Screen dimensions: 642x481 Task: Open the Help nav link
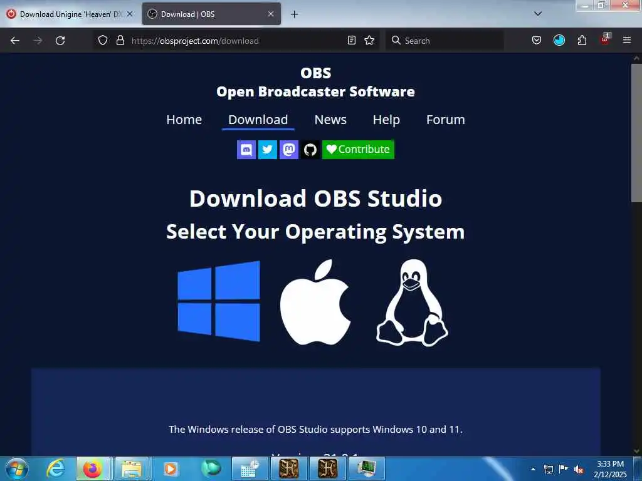click(x=386, y=120)
